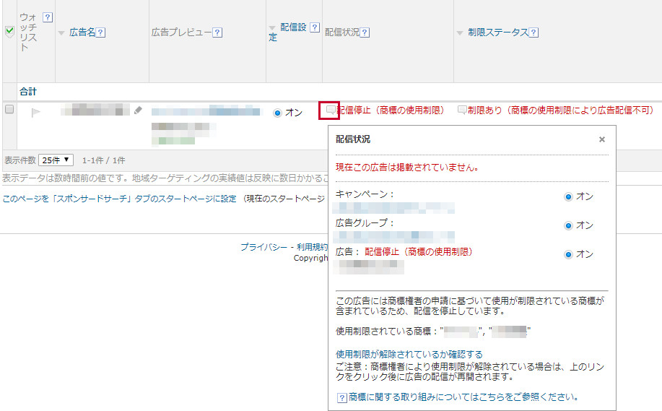Click the red-outlined 配信状況 speech bubble icon
The width and height of the screenshot is (662, 411).
[x=329, y=111]
